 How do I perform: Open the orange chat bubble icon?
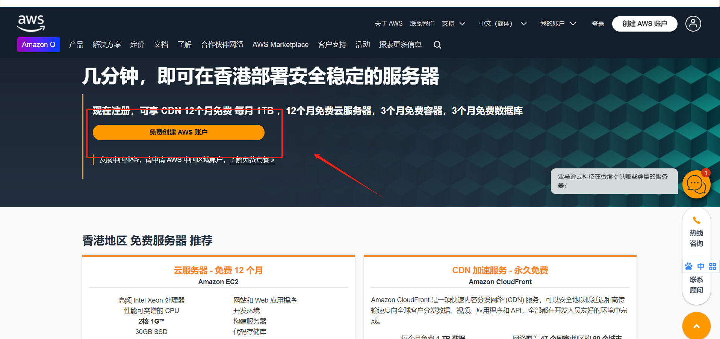(x=696, y=184)
